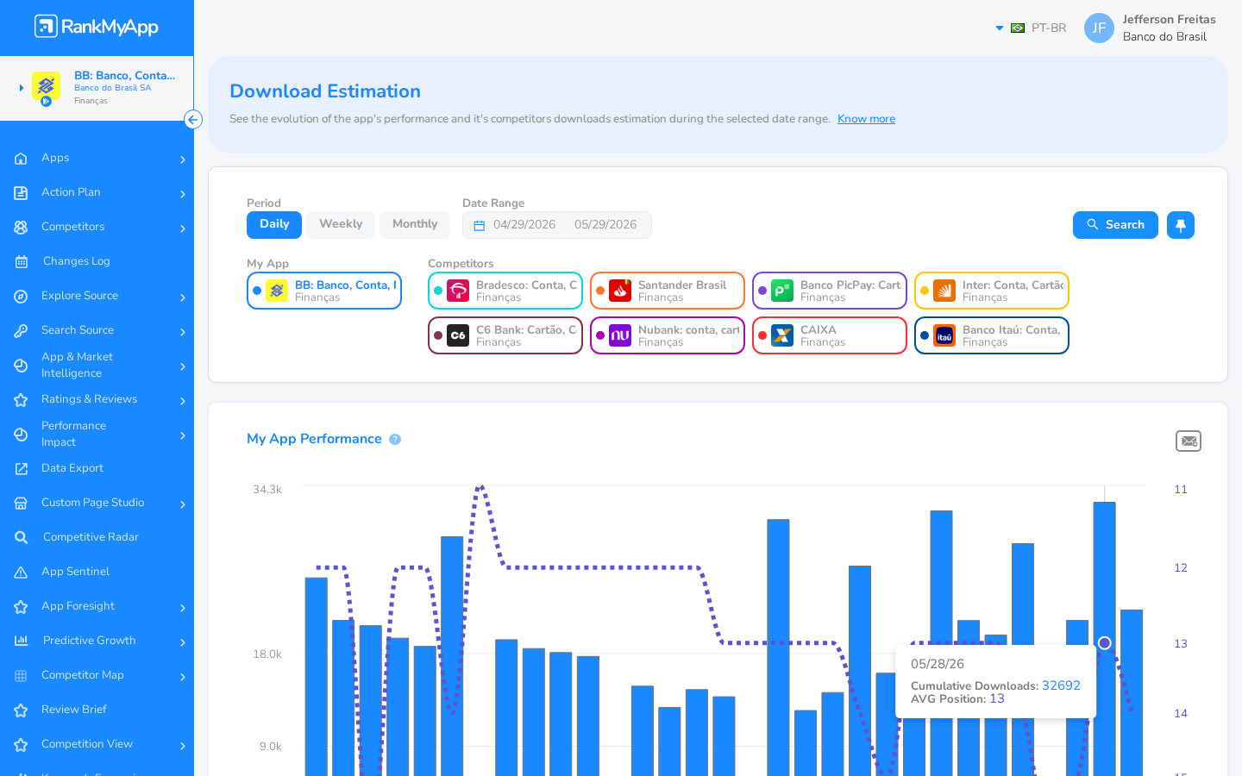Open the Know more link

click(x=866, y=119)
